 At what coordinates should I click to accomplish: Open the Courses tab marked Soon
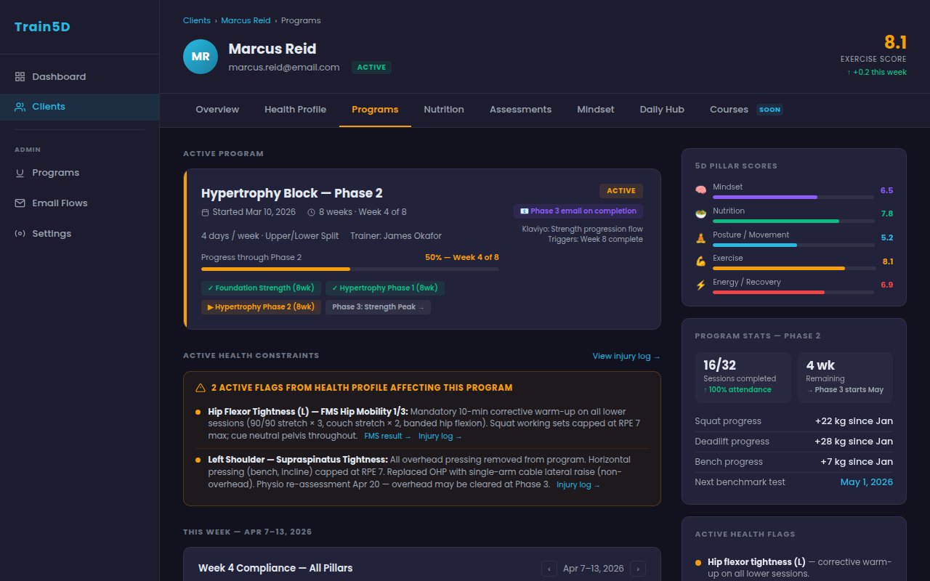click(746, 110)
